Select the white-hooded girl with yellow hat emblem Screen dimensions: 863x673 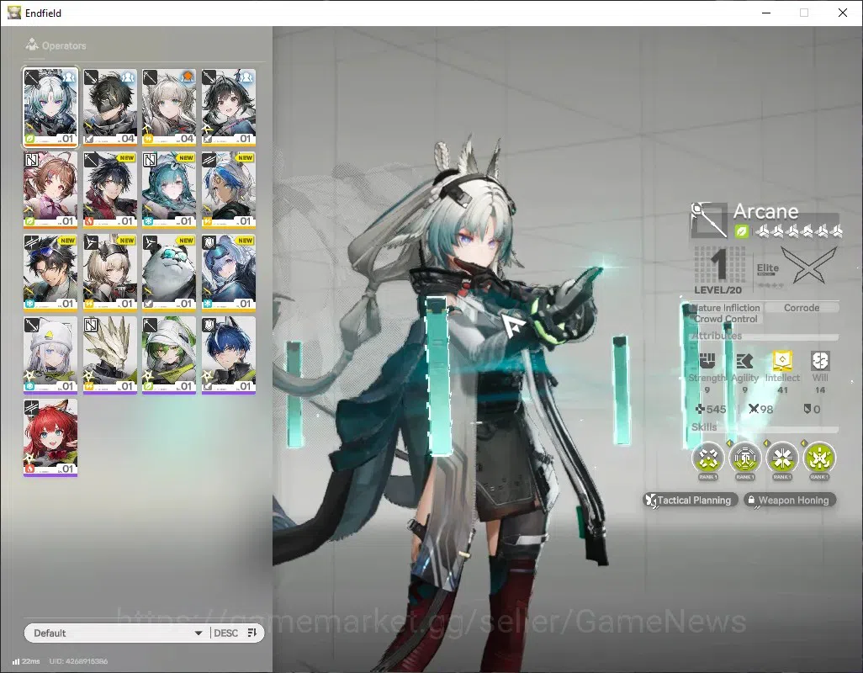click(x=50, y=355)
